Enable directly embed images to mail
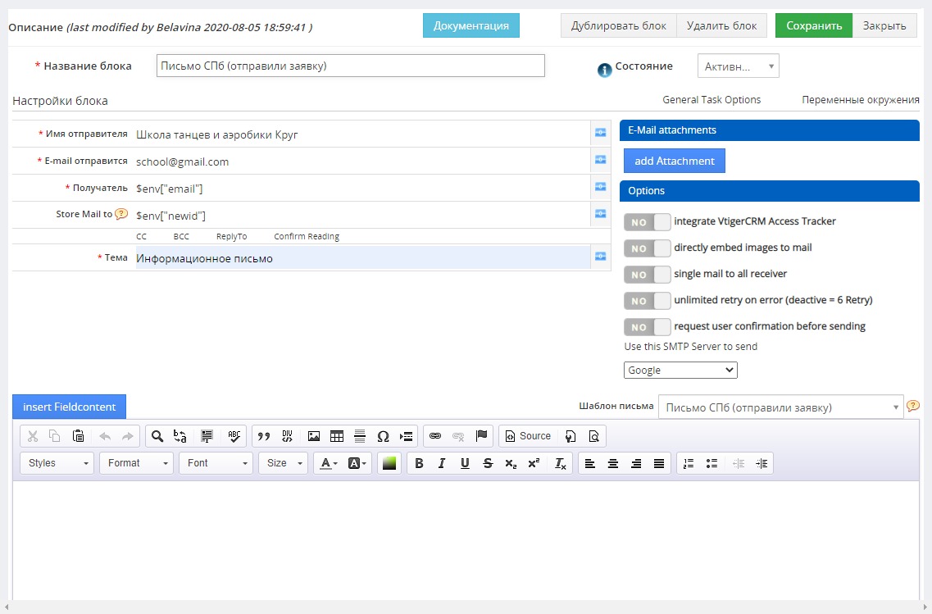The image size is (932, 614). pyautogui.click(x=647, y=248)
